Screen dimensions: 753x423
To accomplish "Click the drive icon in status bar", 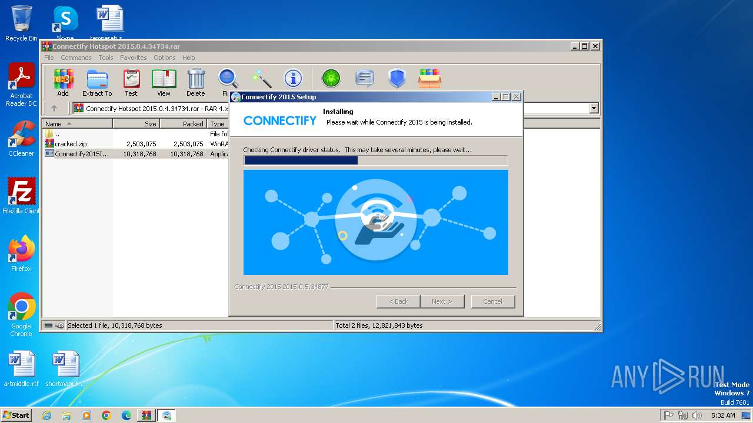I will [48, 325].
